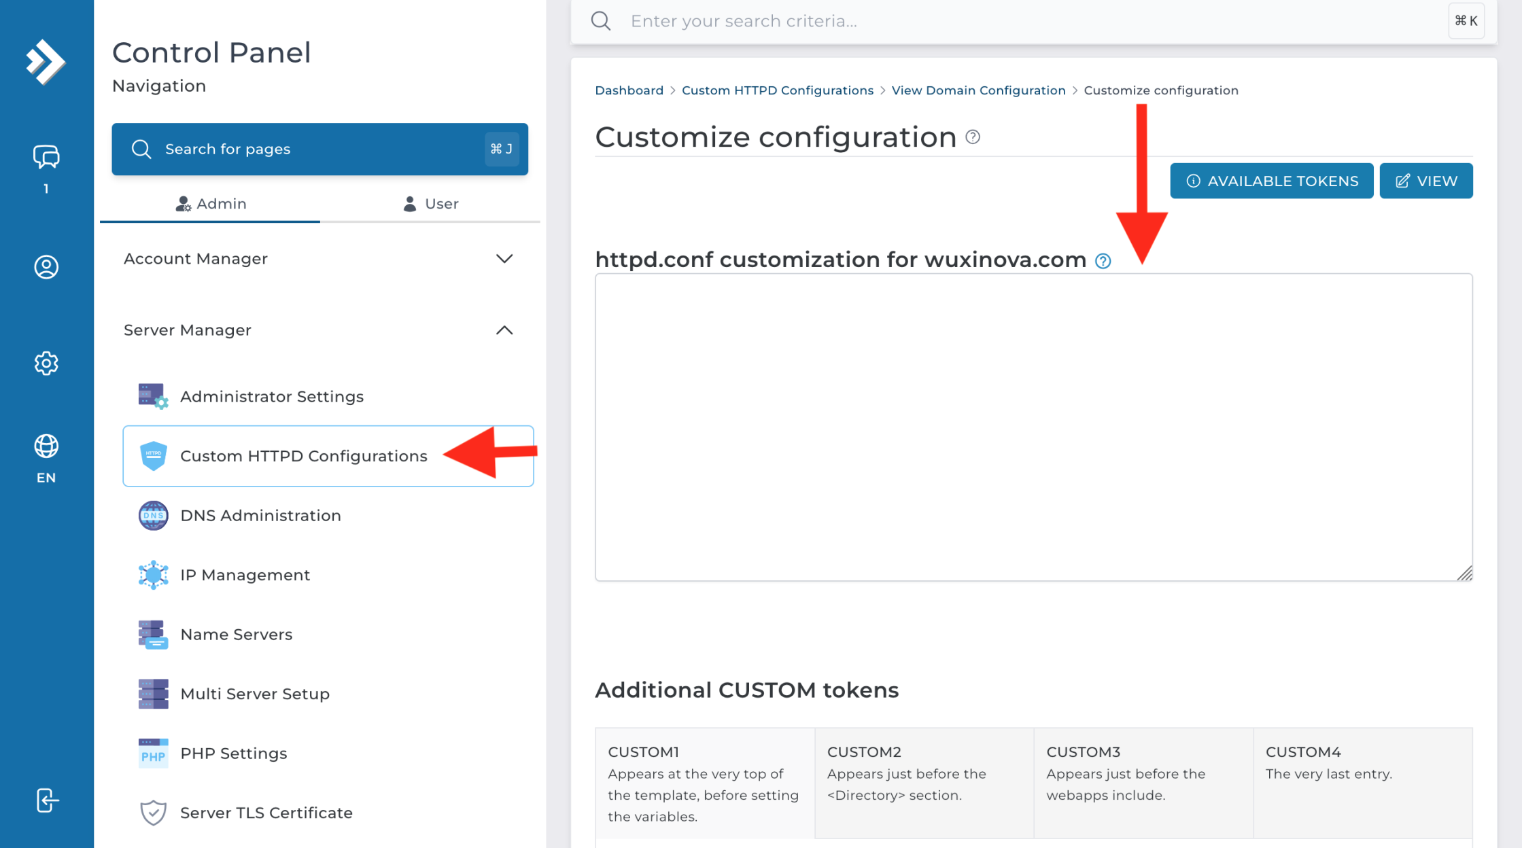The image size is (1522, 848).
Task: Click the PHP Settings icon
Action: (x=153, y=754)
